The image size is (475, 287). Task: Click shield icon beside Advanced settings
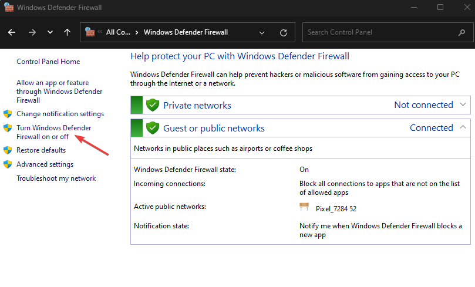tap(8, 164)
